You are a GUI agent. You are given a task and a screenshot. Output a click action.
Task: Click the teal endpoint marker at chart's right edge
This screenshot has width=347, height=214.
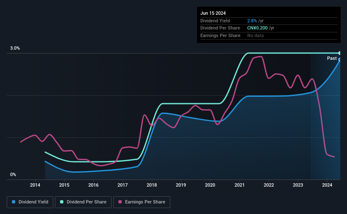tap(339, 53)
